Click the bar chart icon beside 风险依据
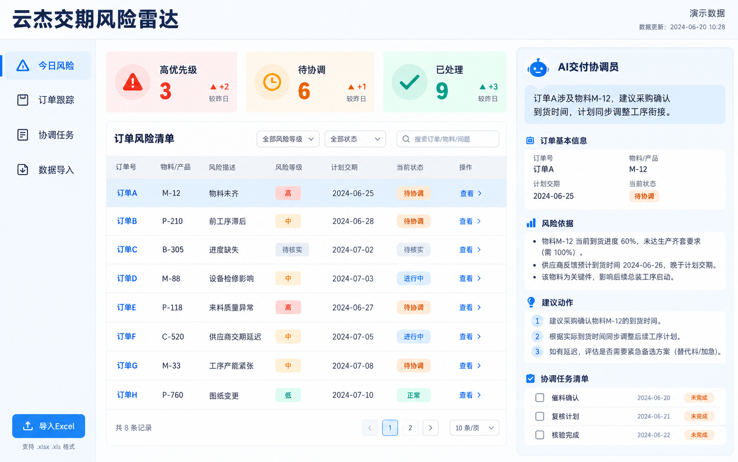Image resolution: width=738 pixels, height=462 pixels. click(x=531, y=223)
